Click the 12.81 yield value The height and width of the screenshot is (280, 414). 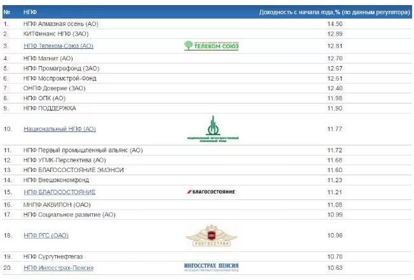point(335,46)
